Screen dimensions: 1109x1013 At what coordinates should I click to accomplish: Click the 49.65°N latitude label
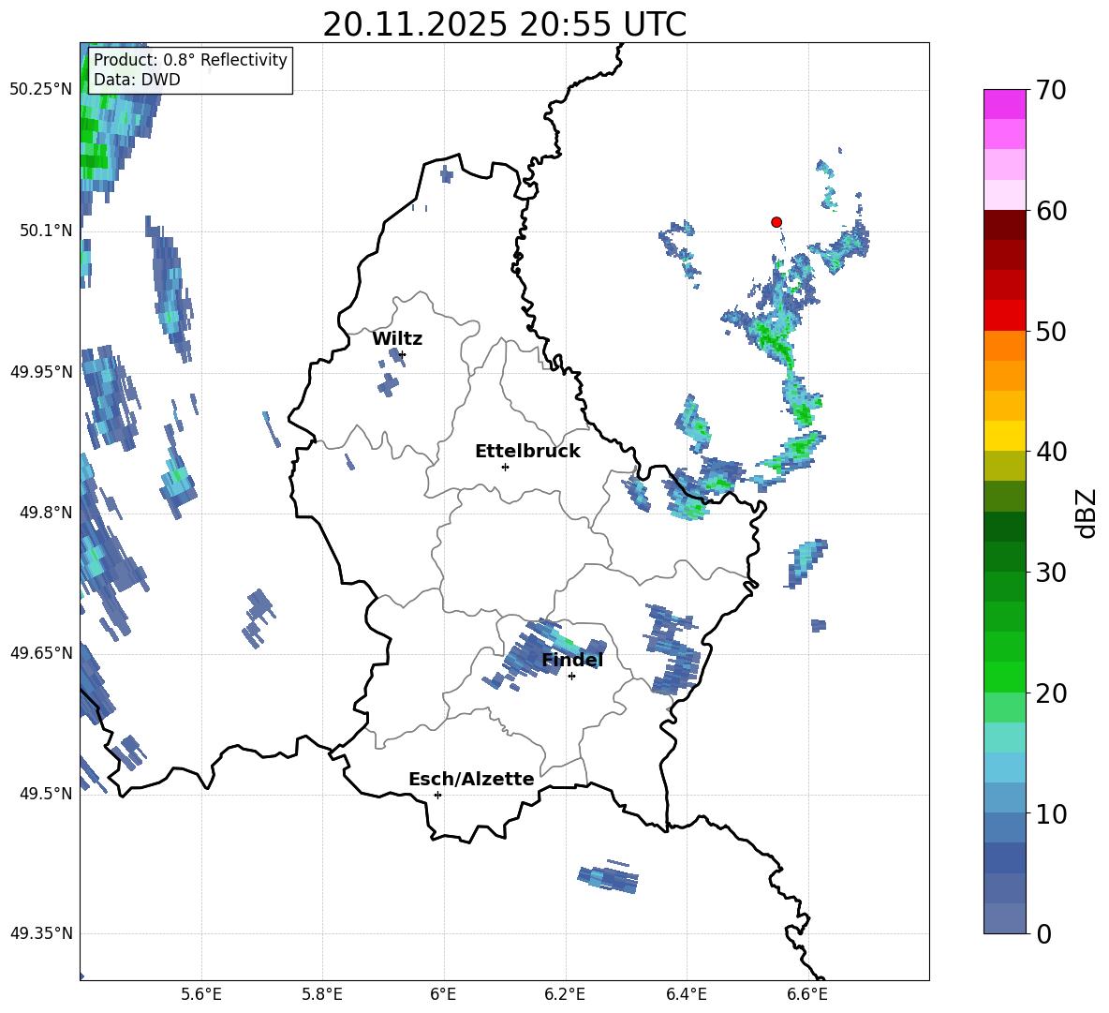click(x=41, y=652)
